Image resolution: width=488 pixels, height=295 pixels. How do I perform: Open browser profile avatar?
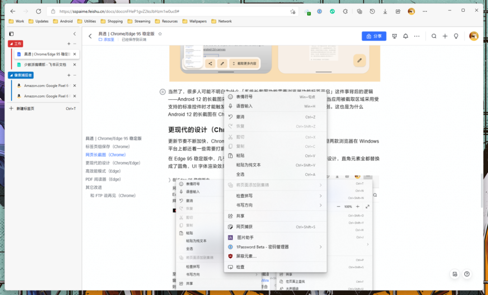411,11
